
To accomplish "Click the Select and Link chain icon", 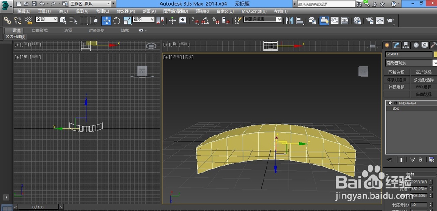I will (x=7, y=21).
